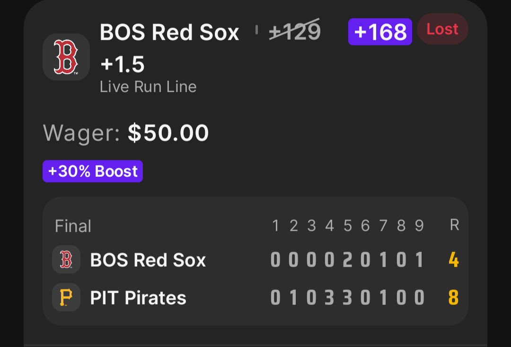Click the large Red Sox logo icon
This screenshot has height=347, width=511.
66,57
